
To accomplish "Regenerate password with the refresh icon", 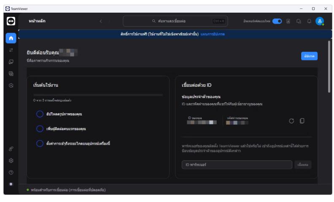I will pos(291,121).
